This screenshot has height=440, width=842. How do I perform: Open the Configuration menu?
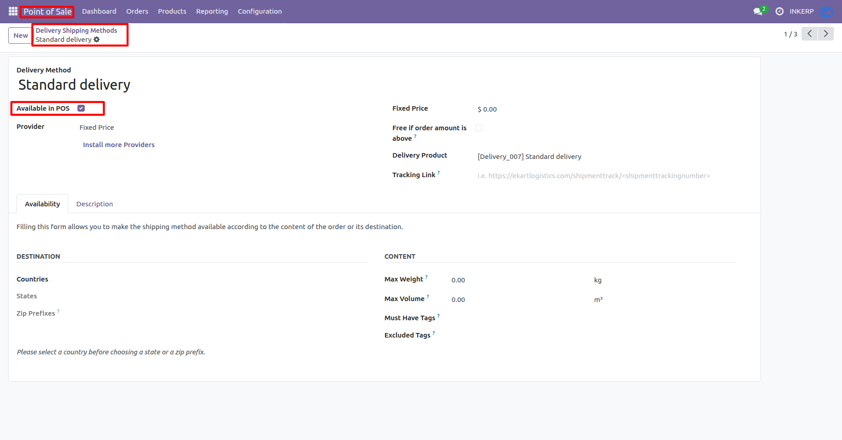pyautogui.click(x=260, y=11)
